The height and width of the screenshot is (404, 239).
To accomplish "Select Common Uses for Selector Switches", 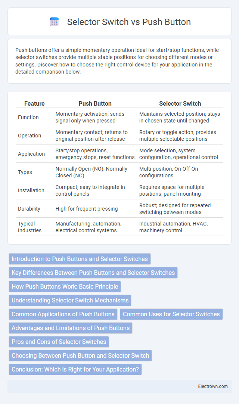I will (x=171, y=314).
